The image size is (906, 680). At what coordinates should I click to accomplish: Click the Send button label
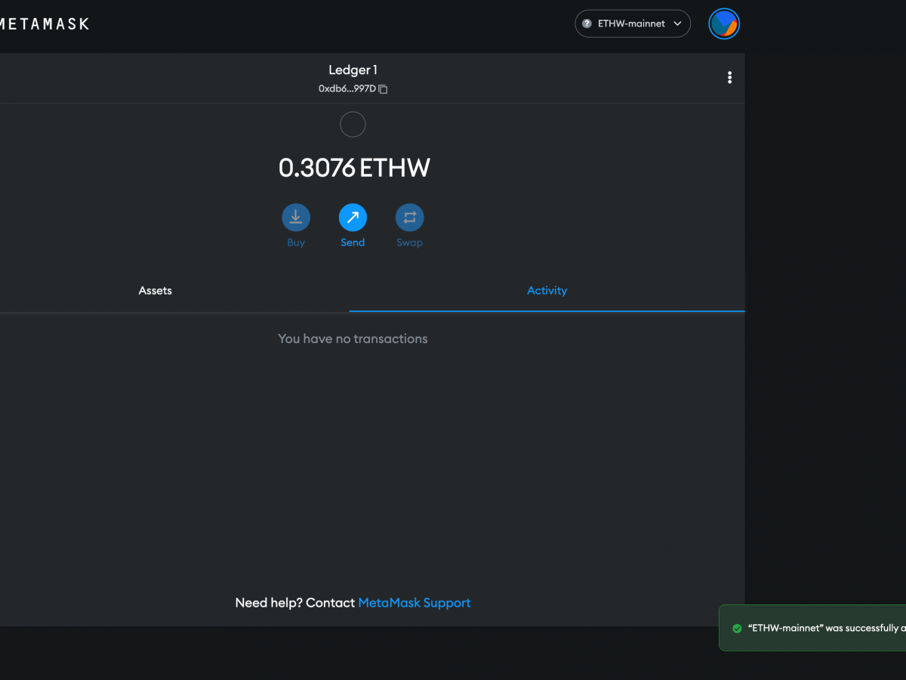[353, 242]
